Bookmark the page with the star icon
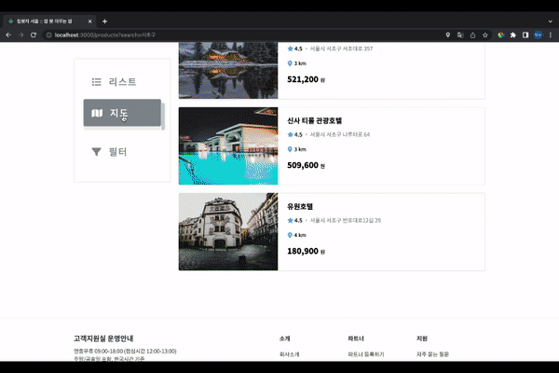 485,35
